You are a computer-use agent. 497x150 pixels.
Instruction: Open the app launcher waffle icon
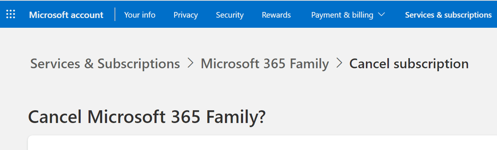[11, 15]
